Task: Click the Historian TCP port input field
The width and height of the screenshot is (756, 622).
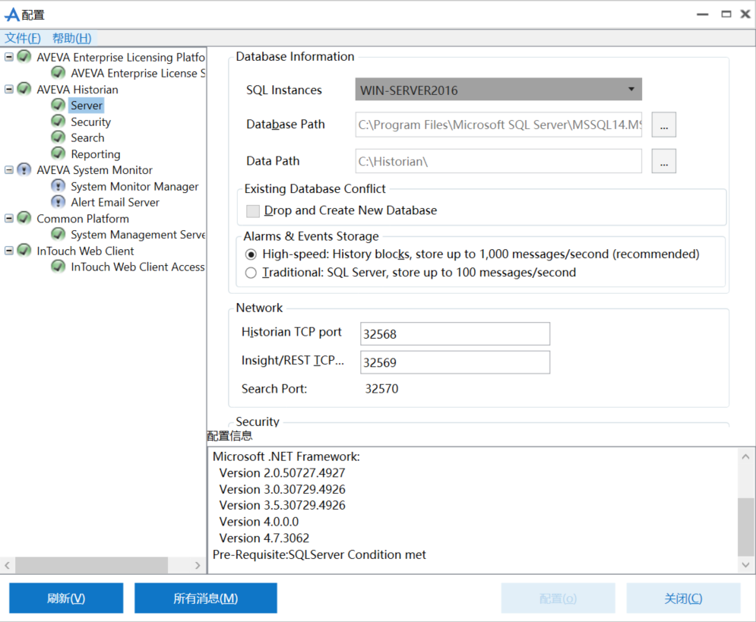Action: 454,333
